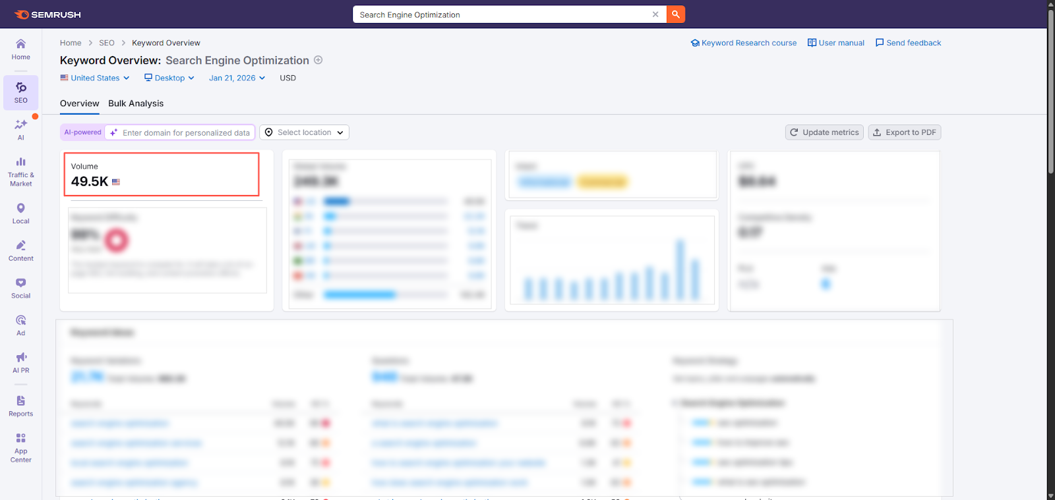1055x500 pixels.
Task: Click the 49.5K volume value
Action: coord(90,181)
